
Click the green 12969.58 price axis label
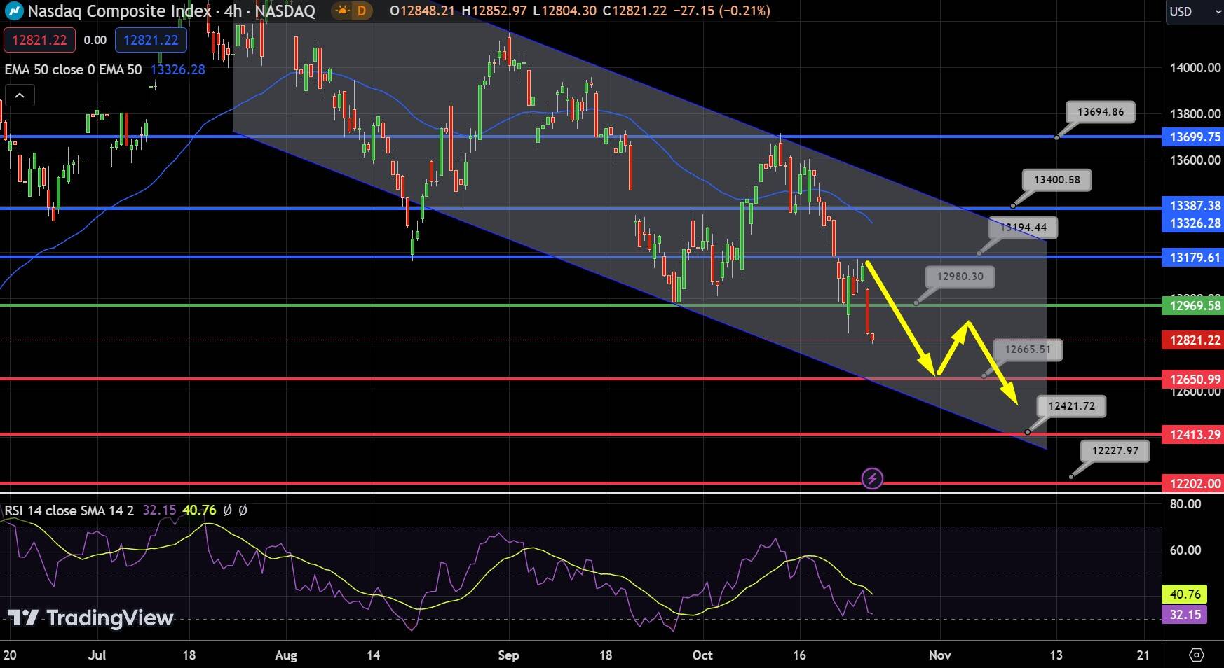(x=1193, y=306)
